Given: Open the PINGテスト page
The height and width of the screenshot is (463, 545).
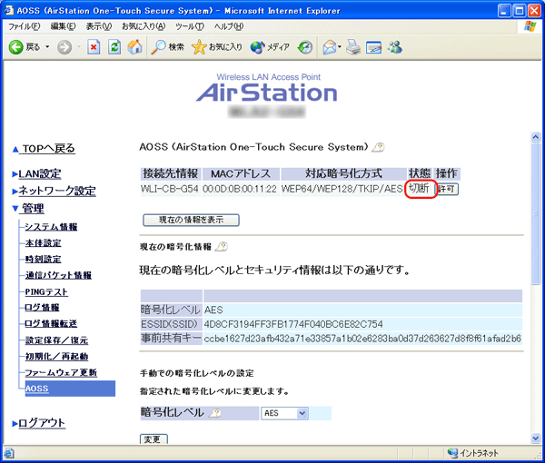Looking at the screenshot, I should [46, 291].
